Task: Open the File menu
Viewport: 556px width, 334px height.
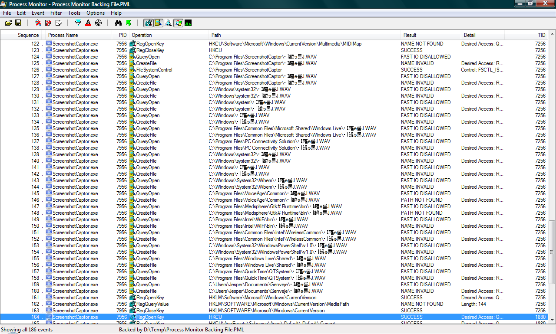Action: pyautogui.click(x=7, y=13)
